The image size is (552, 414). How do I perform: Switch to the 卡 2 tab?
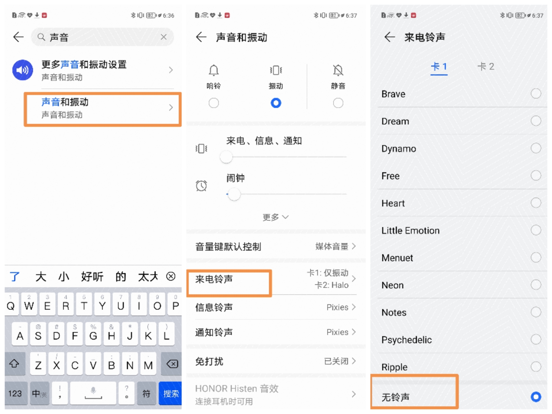[x=486, y=66]
